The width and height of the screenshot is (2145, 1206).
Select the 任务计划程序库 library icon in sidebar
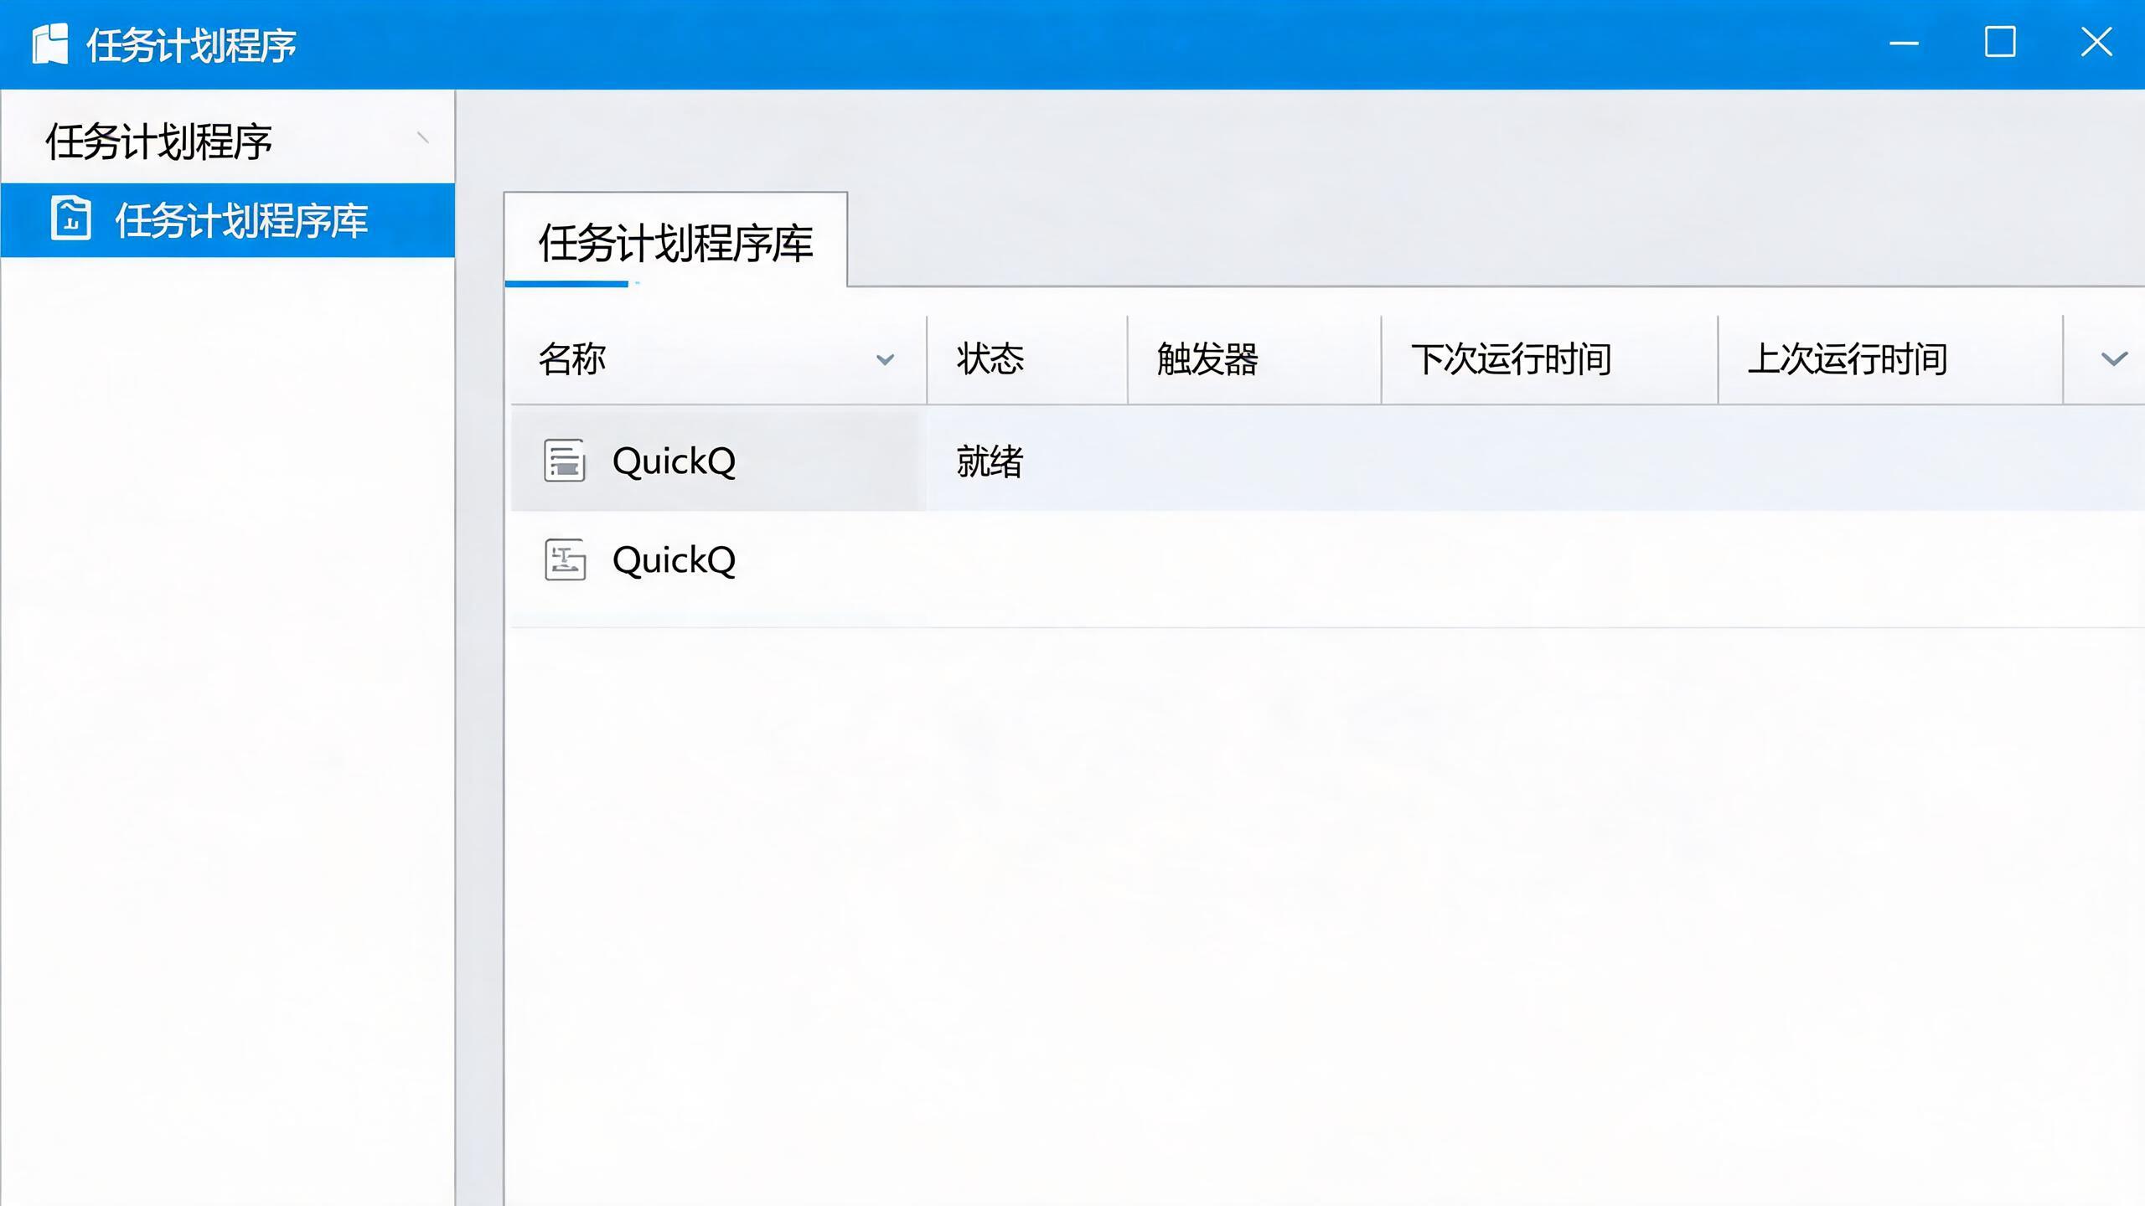tap(71, 219)
